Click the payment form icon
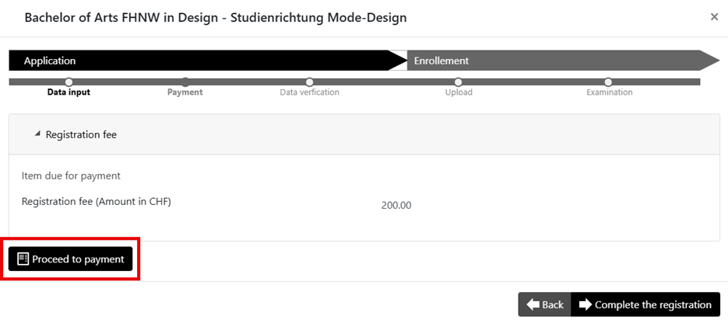Screen dimensions: 728x323 click(x=23, y=259)
